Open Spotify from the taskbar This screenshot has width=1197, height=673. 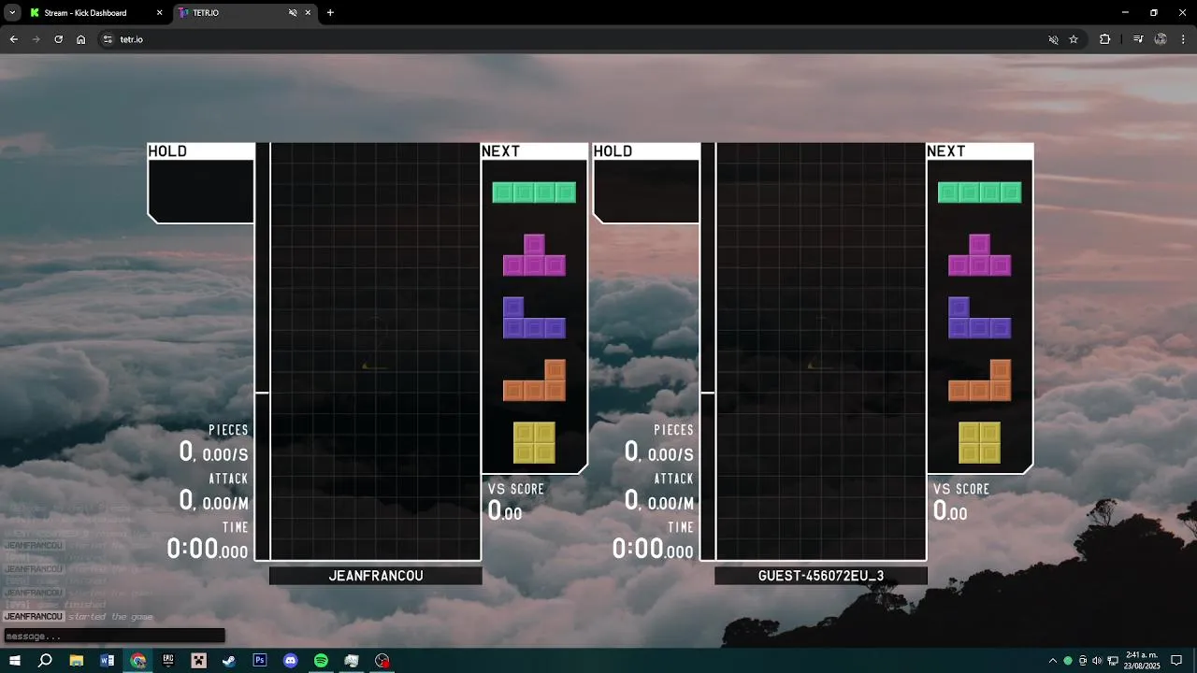pyautogui.click(x=321, y=661)
